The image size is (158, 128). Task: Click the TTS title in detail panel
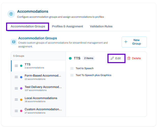pos(77,58)
